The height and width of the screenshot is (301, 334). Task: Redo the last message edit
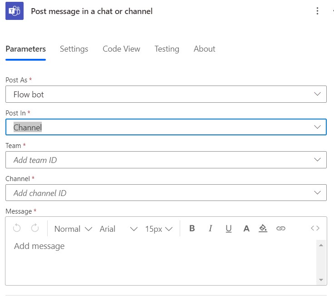coord(35,228)
